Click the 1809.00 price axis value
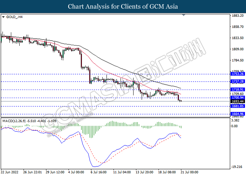Screen dimensions: 246x175 click(238, 49)
